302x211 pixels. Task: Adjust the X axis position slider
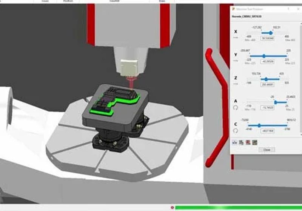pyautogui.click(x=270, y=33)
